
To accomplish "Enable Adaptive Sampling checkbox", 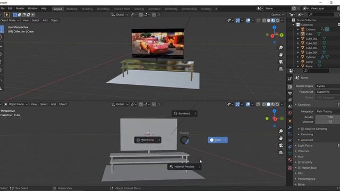I will coord(302,129).
